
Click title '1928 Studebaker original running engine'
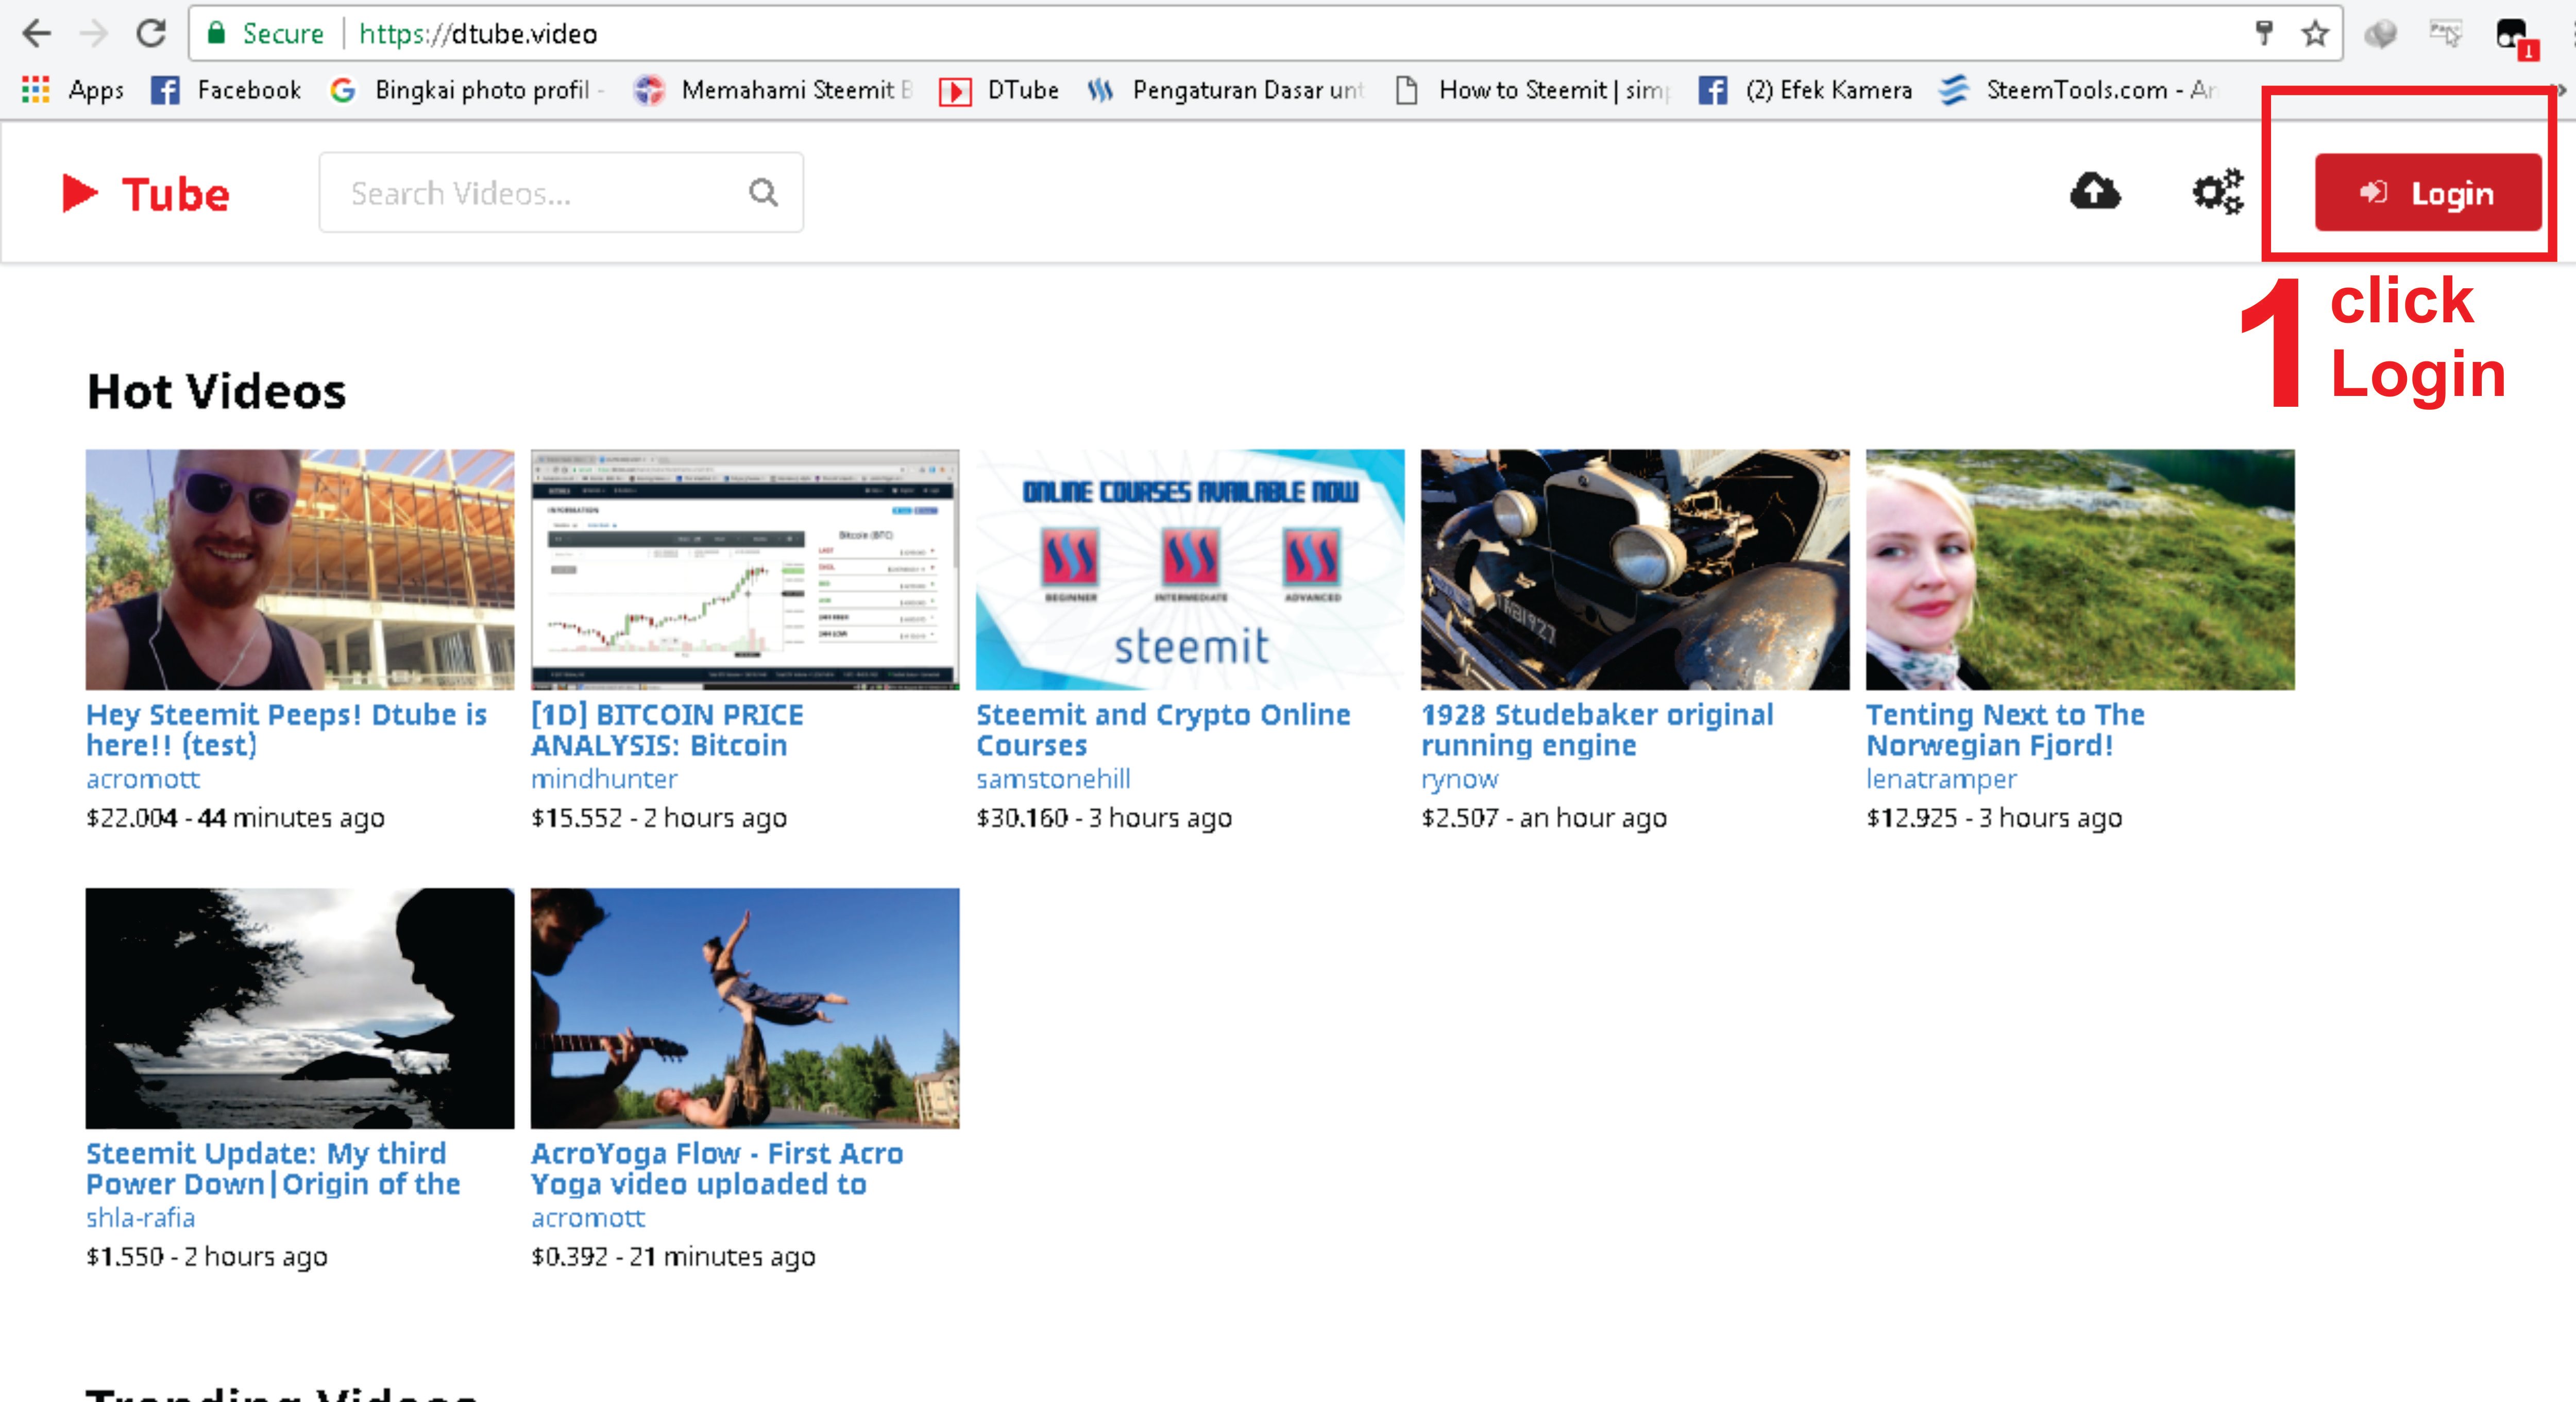pos(1597,731)
